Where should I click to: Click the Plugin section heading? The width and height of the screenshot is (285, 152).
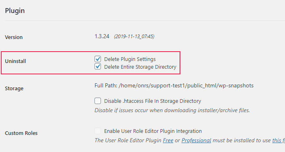[15, 11]
